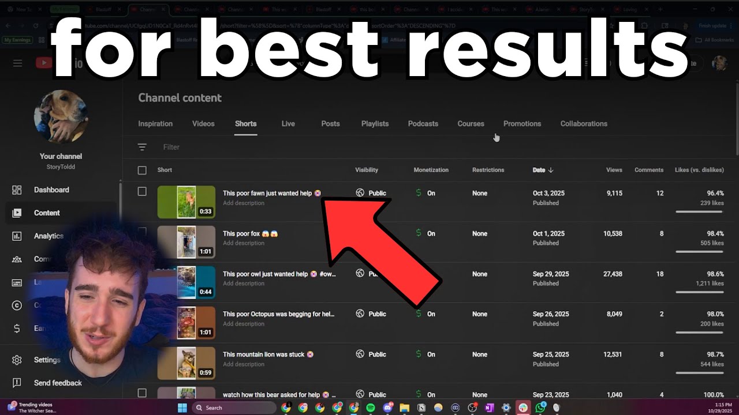Click the Dashboard icon in the sidebar
Viewport: 739px width, 415px height.
tap(17, 190)
